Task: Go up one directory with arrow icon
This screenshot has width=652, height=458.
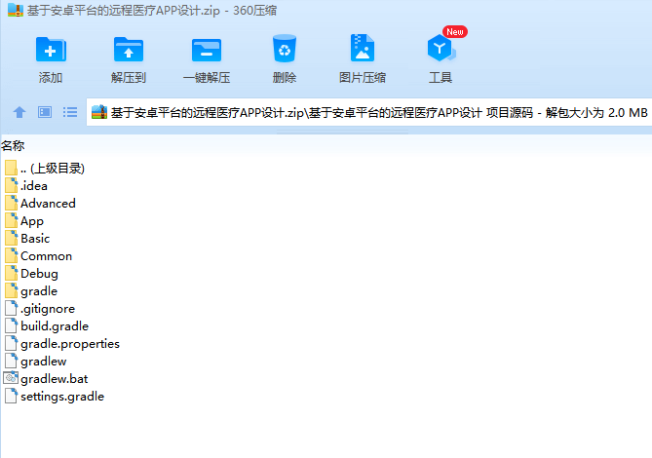Action: [19, 112]
